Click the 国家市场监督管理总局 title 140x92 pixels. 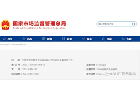point(39,24)
